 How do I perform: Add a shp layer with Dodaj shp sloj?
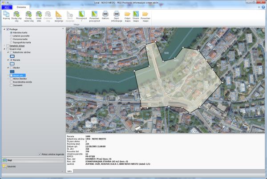17,14
